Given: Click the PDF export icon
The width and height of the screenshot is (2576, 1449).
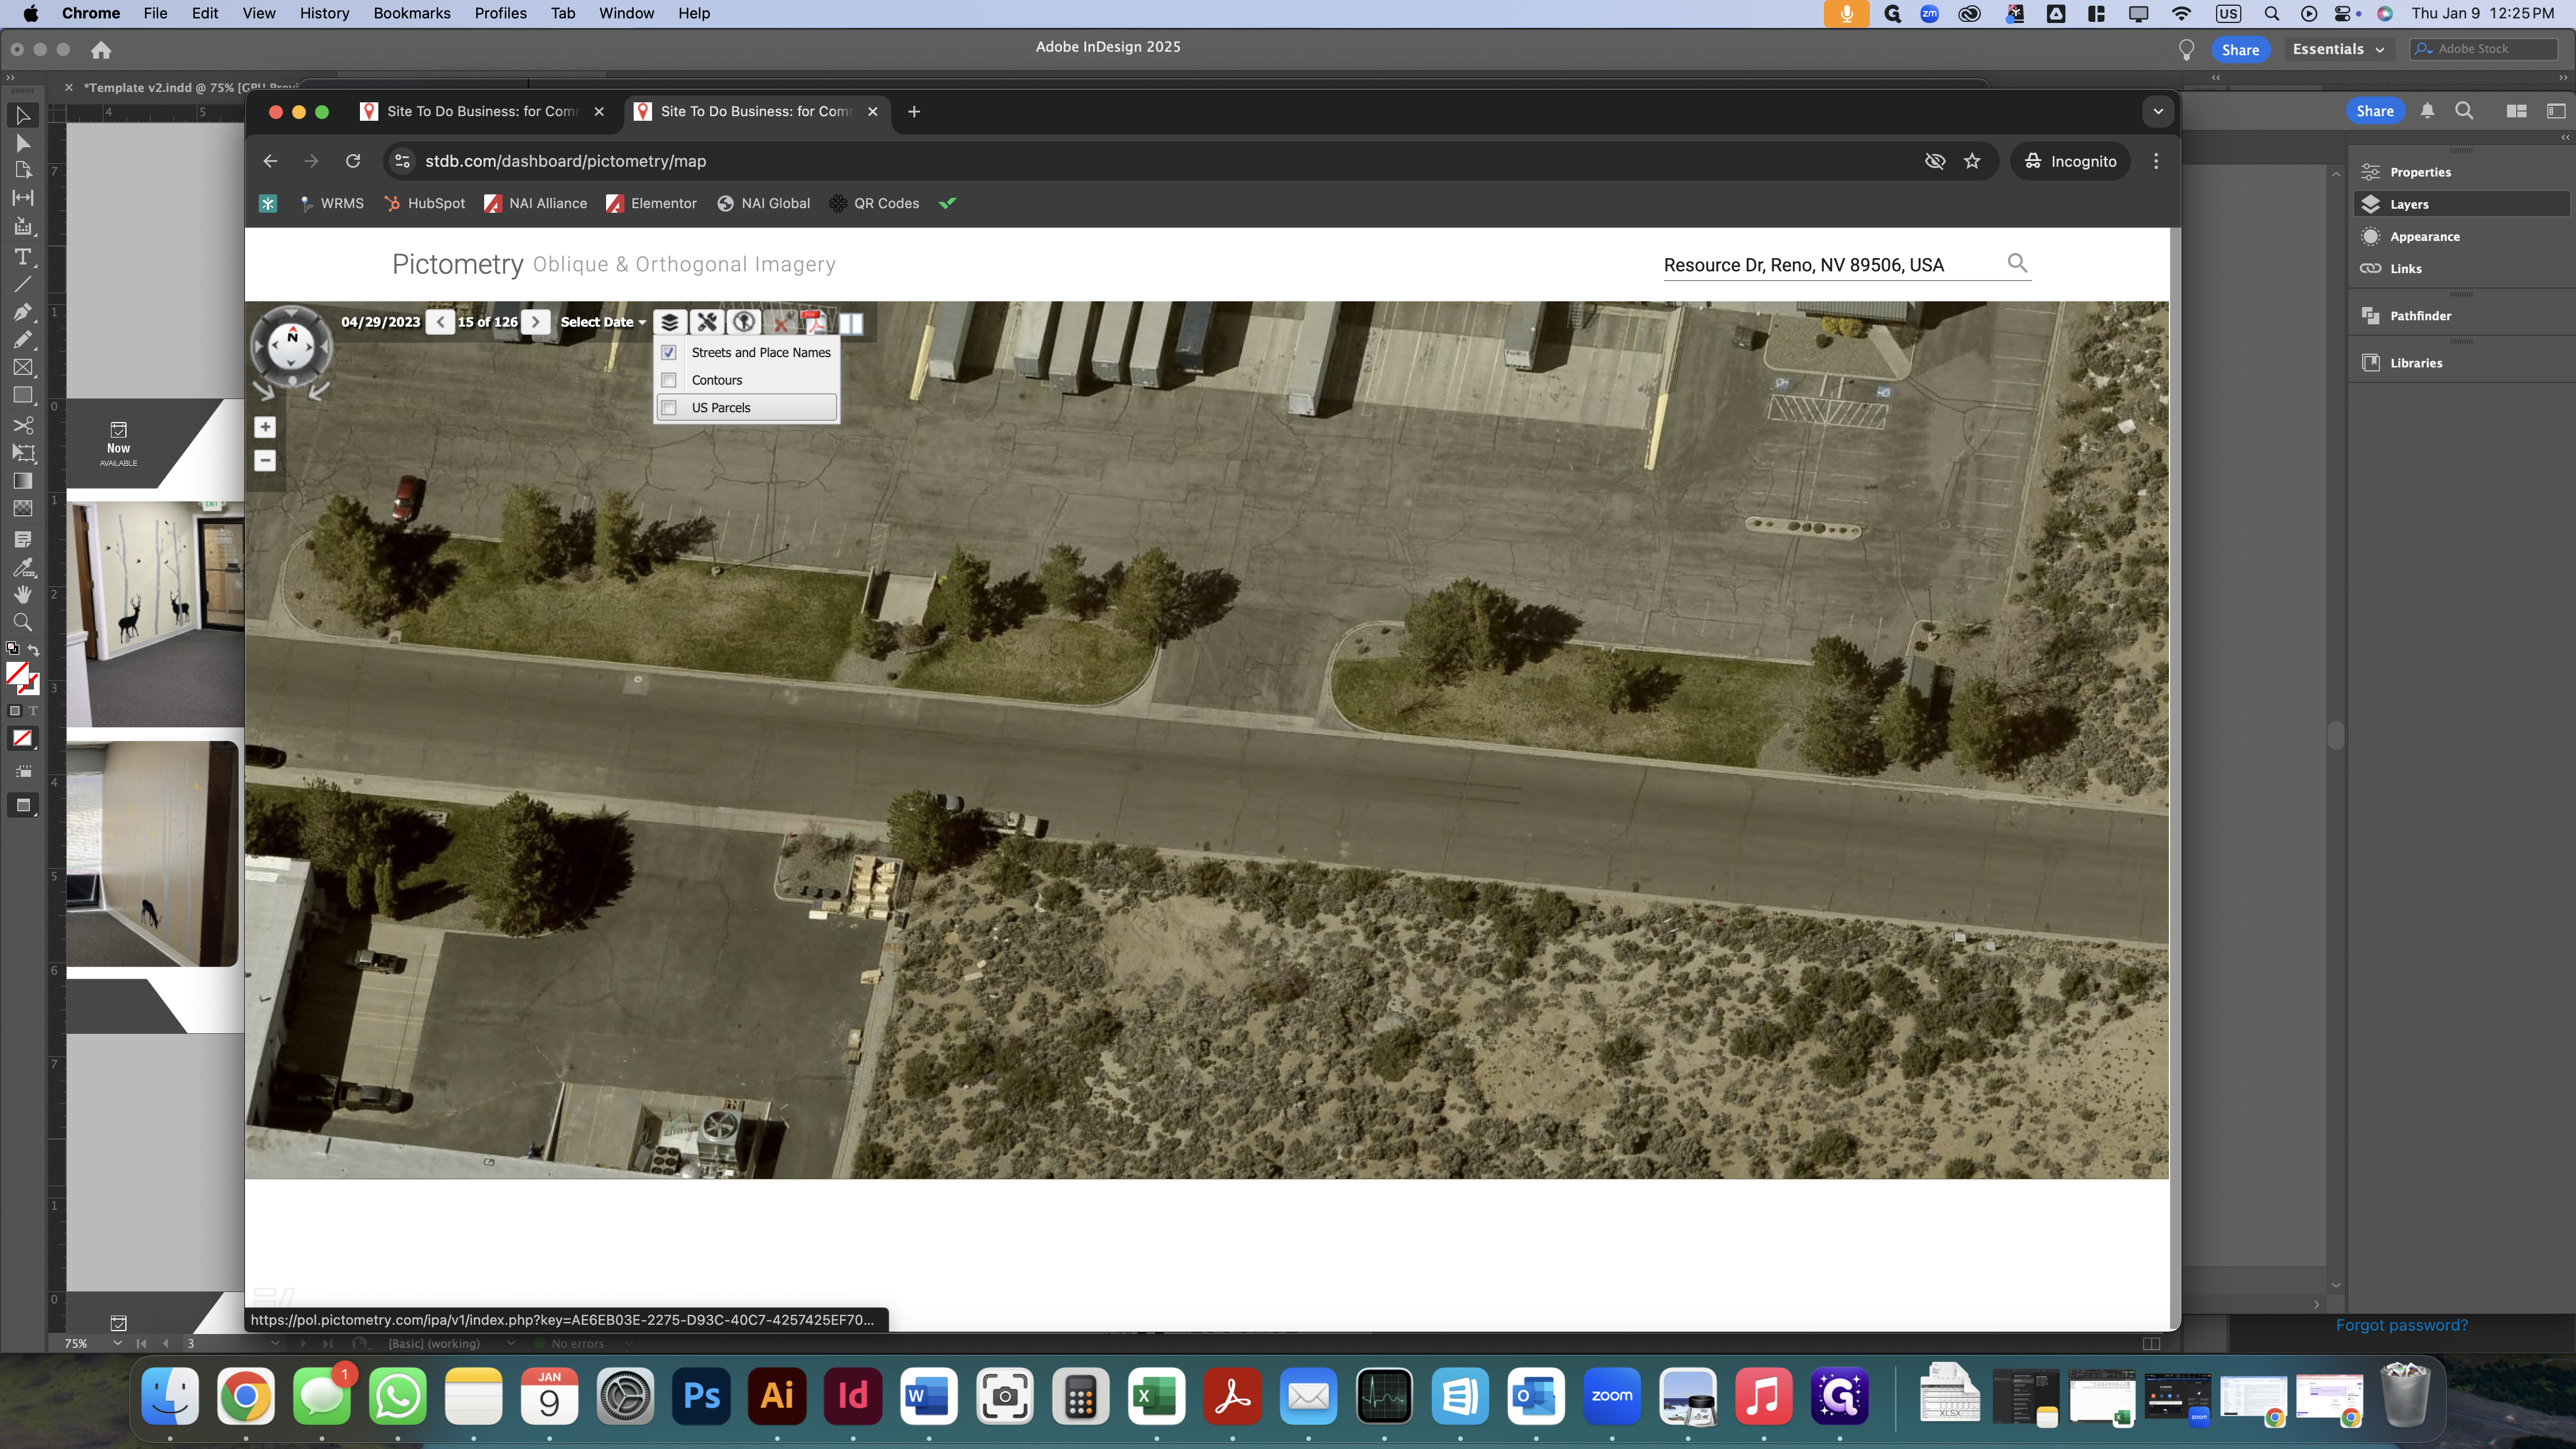Looking at the screenshot, I should point(815,322).
